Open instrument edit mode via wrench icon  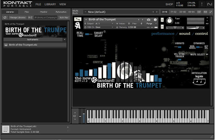point(78,19)
